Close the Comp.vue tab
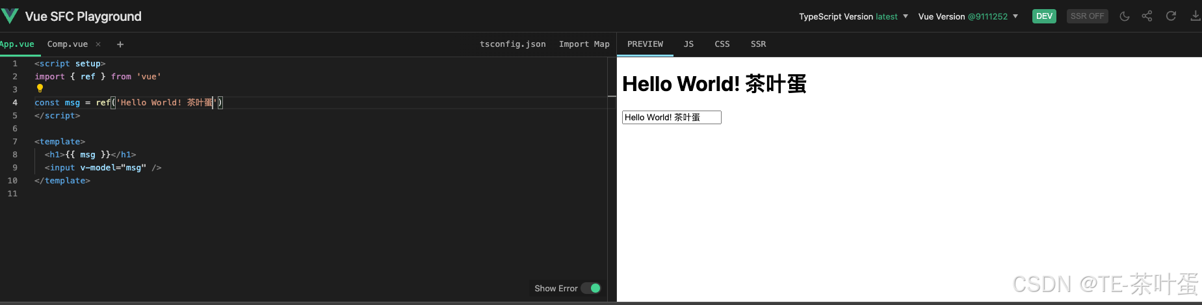The image size is (1202, 305). 98,44
